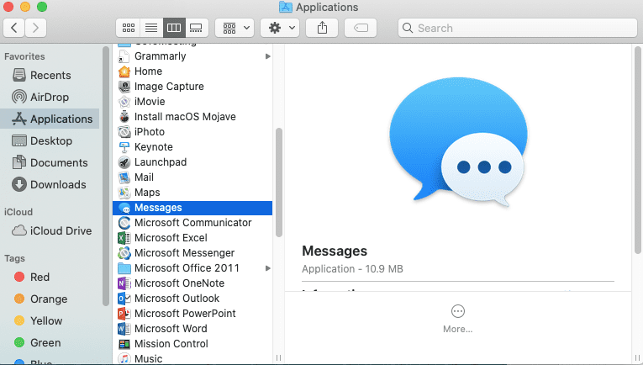This screenshot has height=365, width=643.
Task: Expand the Microsoft Office 2011 folder arrow
Action: coord(268,268)
